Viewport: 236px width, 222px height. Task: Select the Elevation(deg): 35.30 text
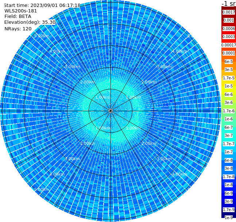pyautogui.click(x=30, y=22)
